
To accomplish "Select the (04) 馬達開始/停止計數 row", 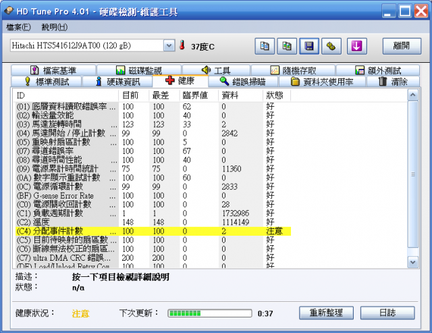I will point(153,133).
